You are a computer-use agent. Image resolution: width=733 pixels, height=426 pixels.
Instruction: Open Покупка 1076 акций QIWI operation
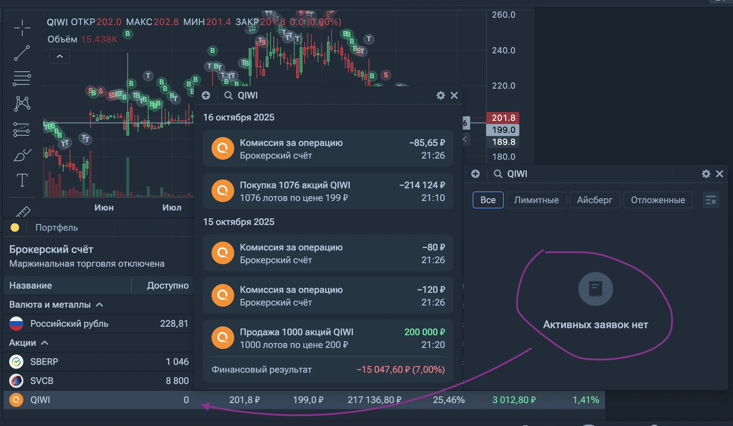(328, 191)
